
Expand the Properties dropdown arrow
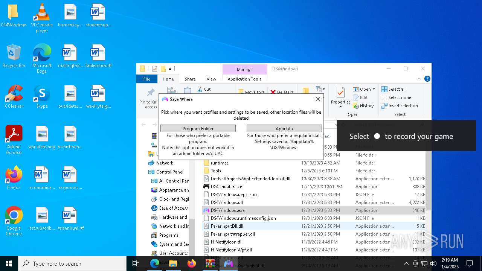point(340,107)
